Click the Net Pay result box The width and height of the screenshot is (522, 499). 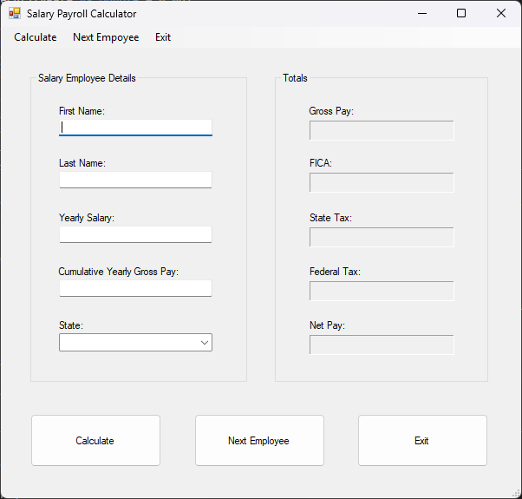[382, 345]
